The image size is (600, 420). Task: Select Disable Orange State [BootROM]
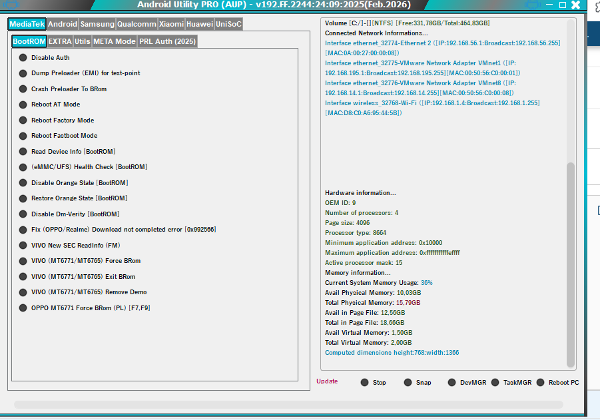pyautogui.click(x=73, y=183)
